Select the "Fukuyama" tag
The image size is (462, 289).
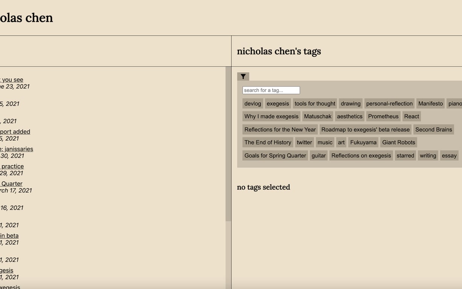point(363,142)
